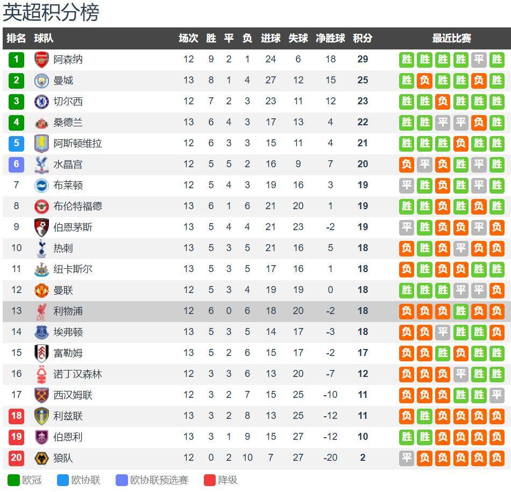This screenshot has height=492, width=511.
Task: Click the Tottenham crest icon
Action: 41,248
